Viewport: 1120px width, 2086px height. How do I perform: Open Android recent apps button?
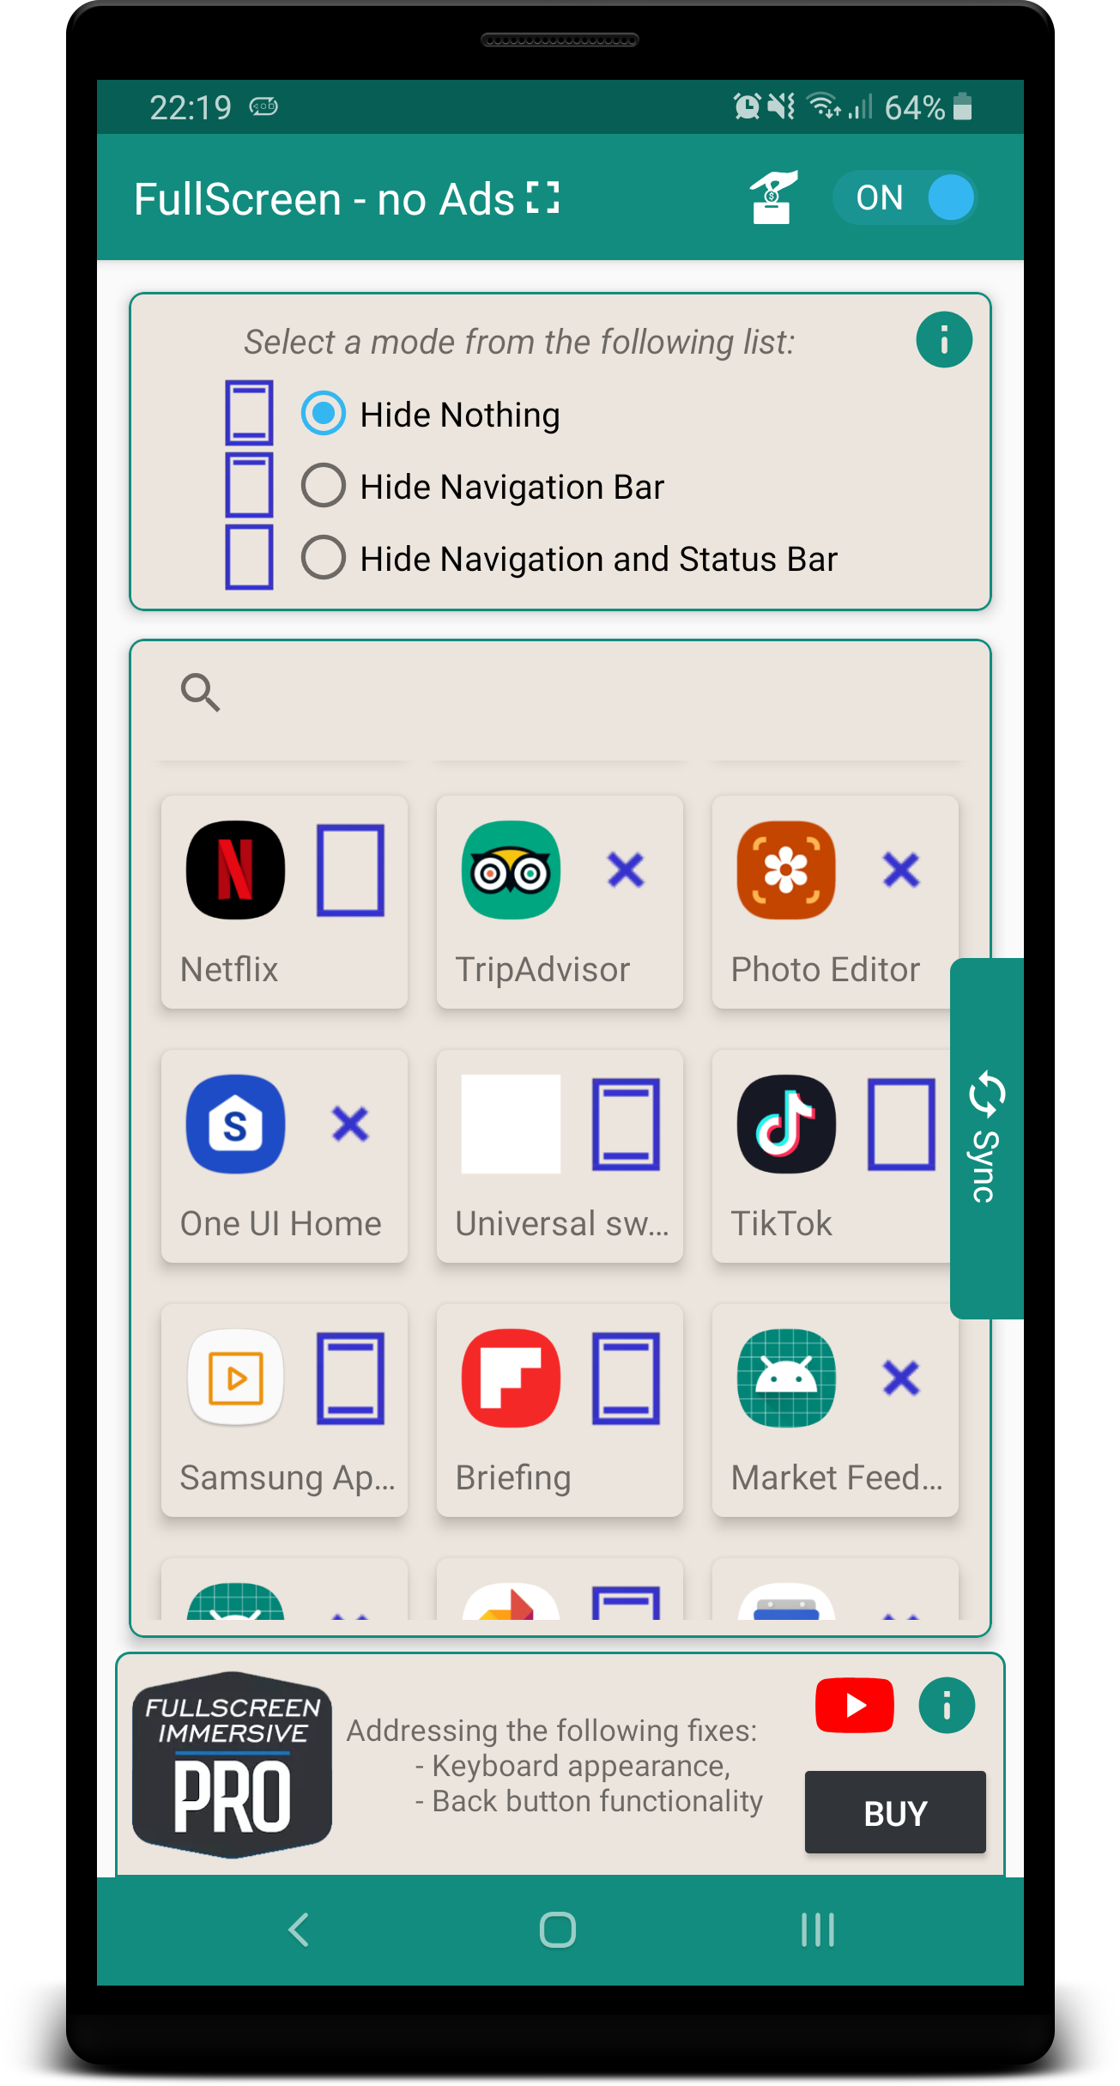(x=817, y=1931)
